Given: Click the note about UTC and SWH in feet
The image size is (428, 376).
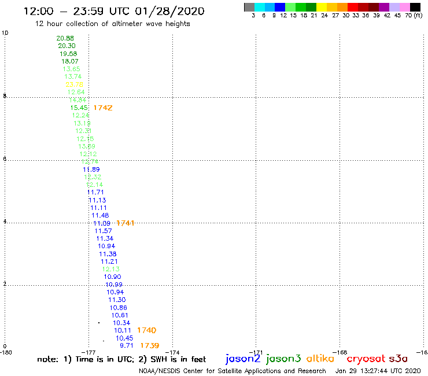Looking at the screenshot, I should coord(121,359).
